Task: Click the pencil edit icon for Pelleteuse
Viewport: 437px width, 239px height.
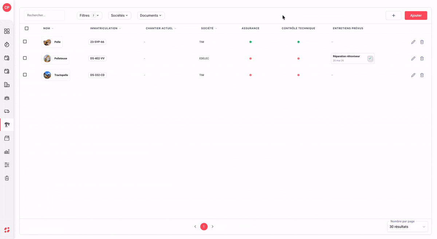Action: (413, 59)
